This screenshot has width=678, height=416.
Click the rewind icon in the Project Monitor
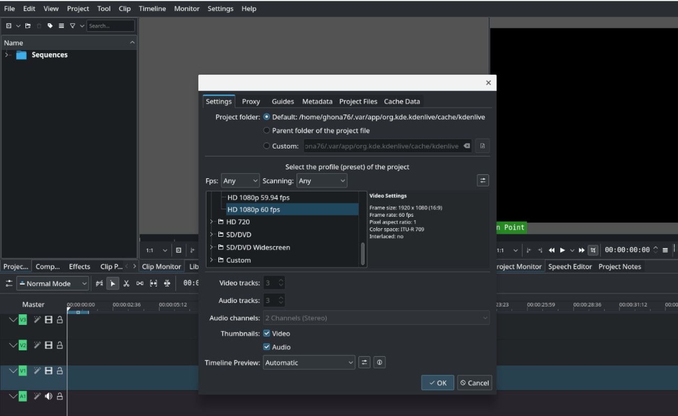coord(552,250)
